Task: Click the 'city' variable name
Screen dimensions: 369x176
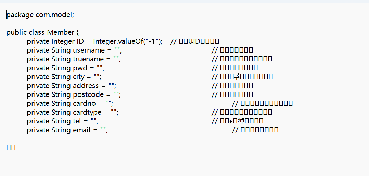Action: [x=79, y=77]
